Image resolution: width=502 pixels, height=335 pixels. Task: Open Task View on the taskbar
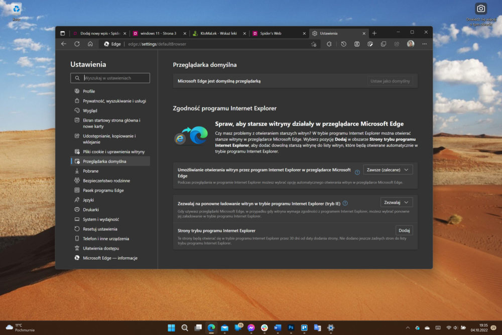(x=198, y=327)
